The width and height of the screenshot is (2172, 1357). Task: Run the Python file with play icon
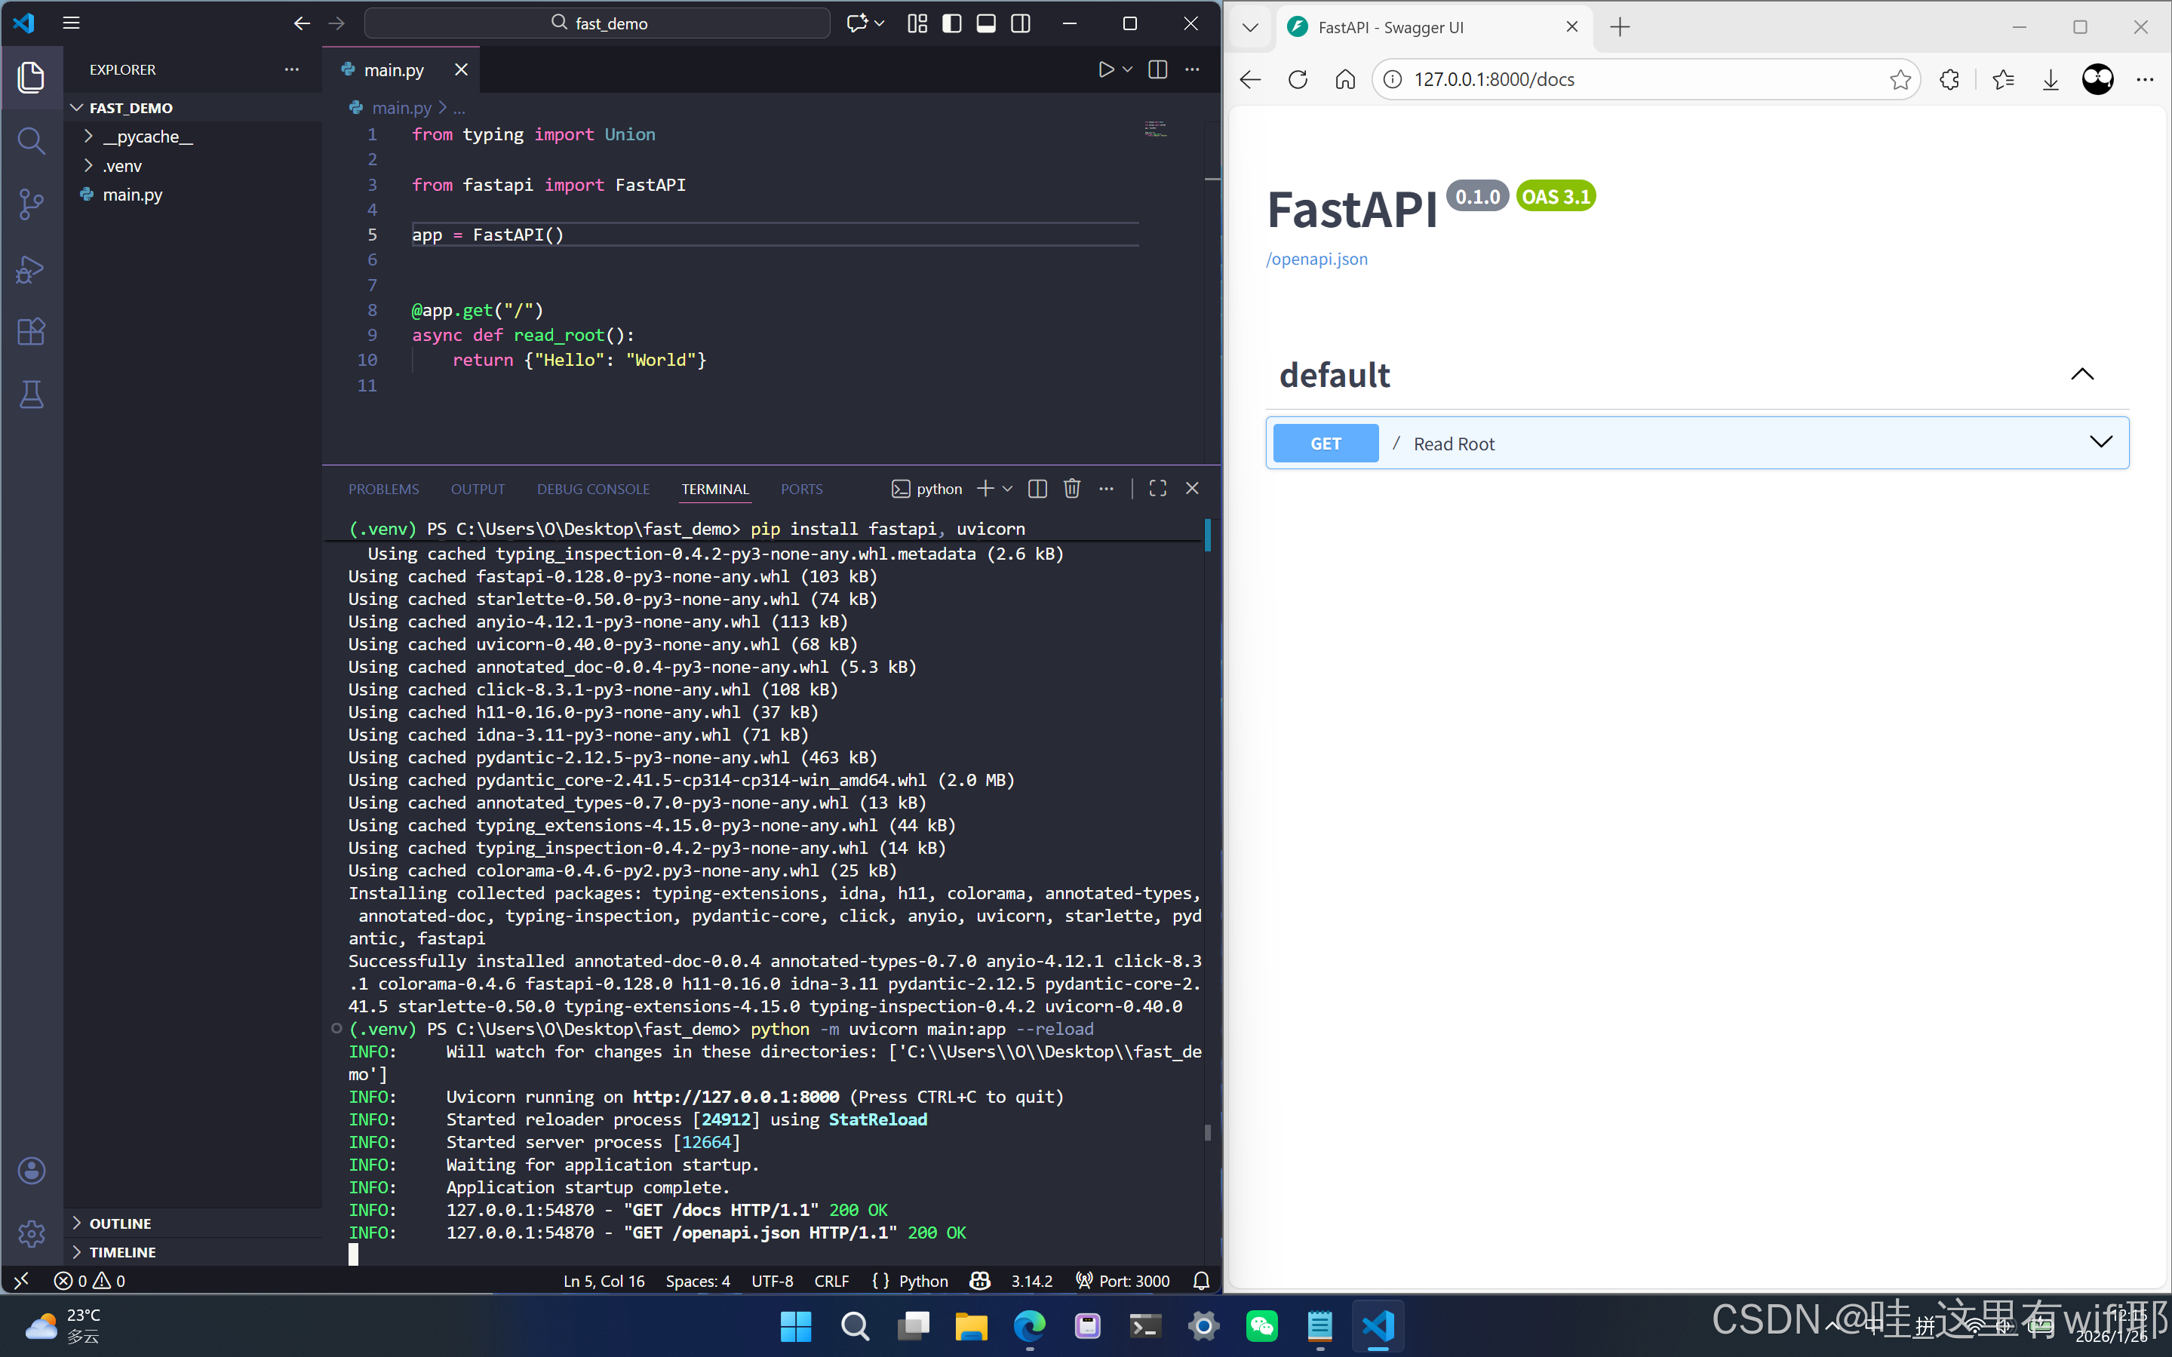[1106, 69]
